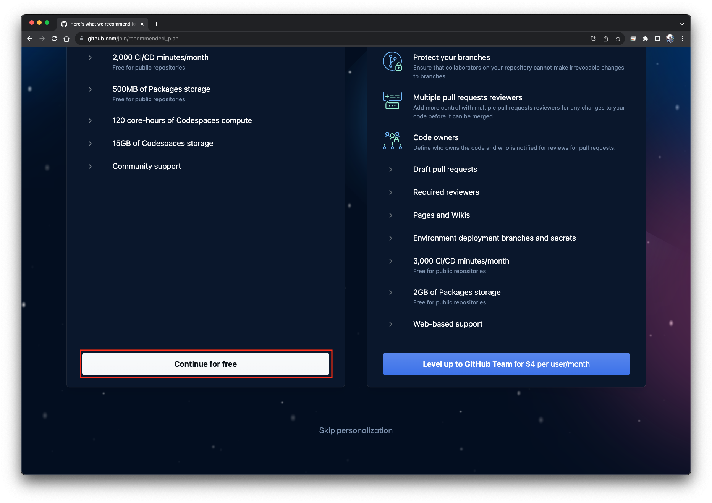The height and width of the screenshot is (503, 712).
Task: Open the profile avatar menu
Action: (670, 39)
